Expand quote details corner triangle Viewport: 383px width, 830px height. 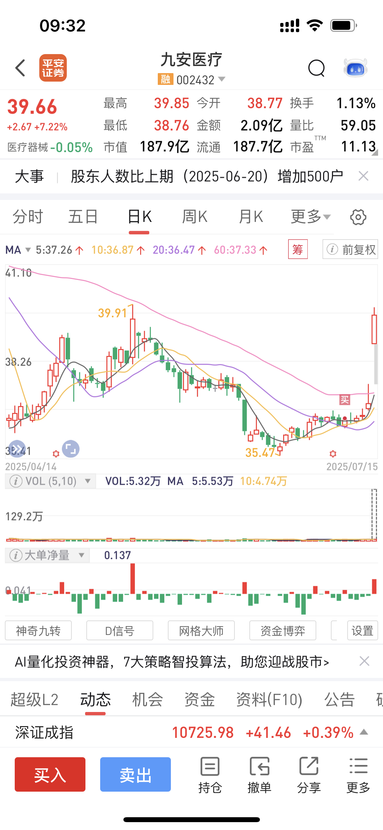[x=375, y=152]
